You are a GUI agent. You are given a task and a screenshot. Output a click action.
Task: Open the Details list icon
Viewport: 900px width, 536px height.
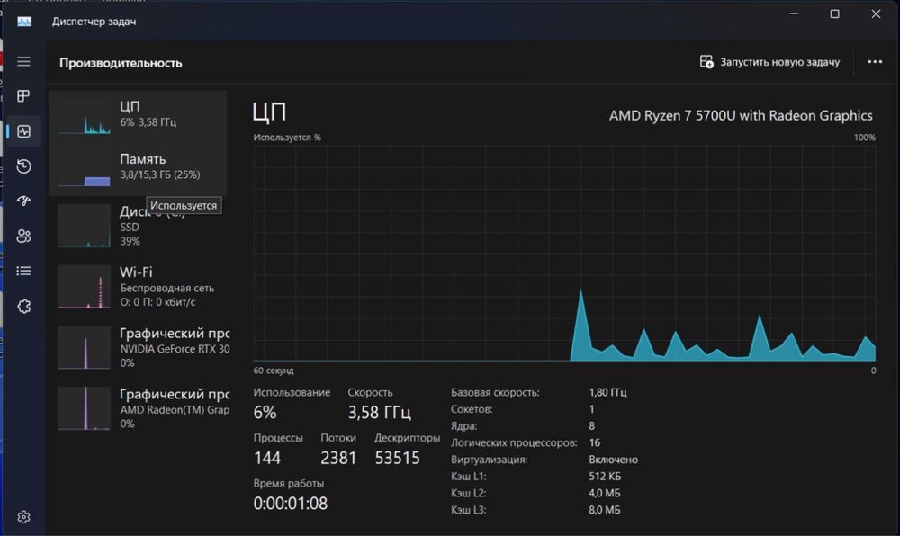click(23, 271)
